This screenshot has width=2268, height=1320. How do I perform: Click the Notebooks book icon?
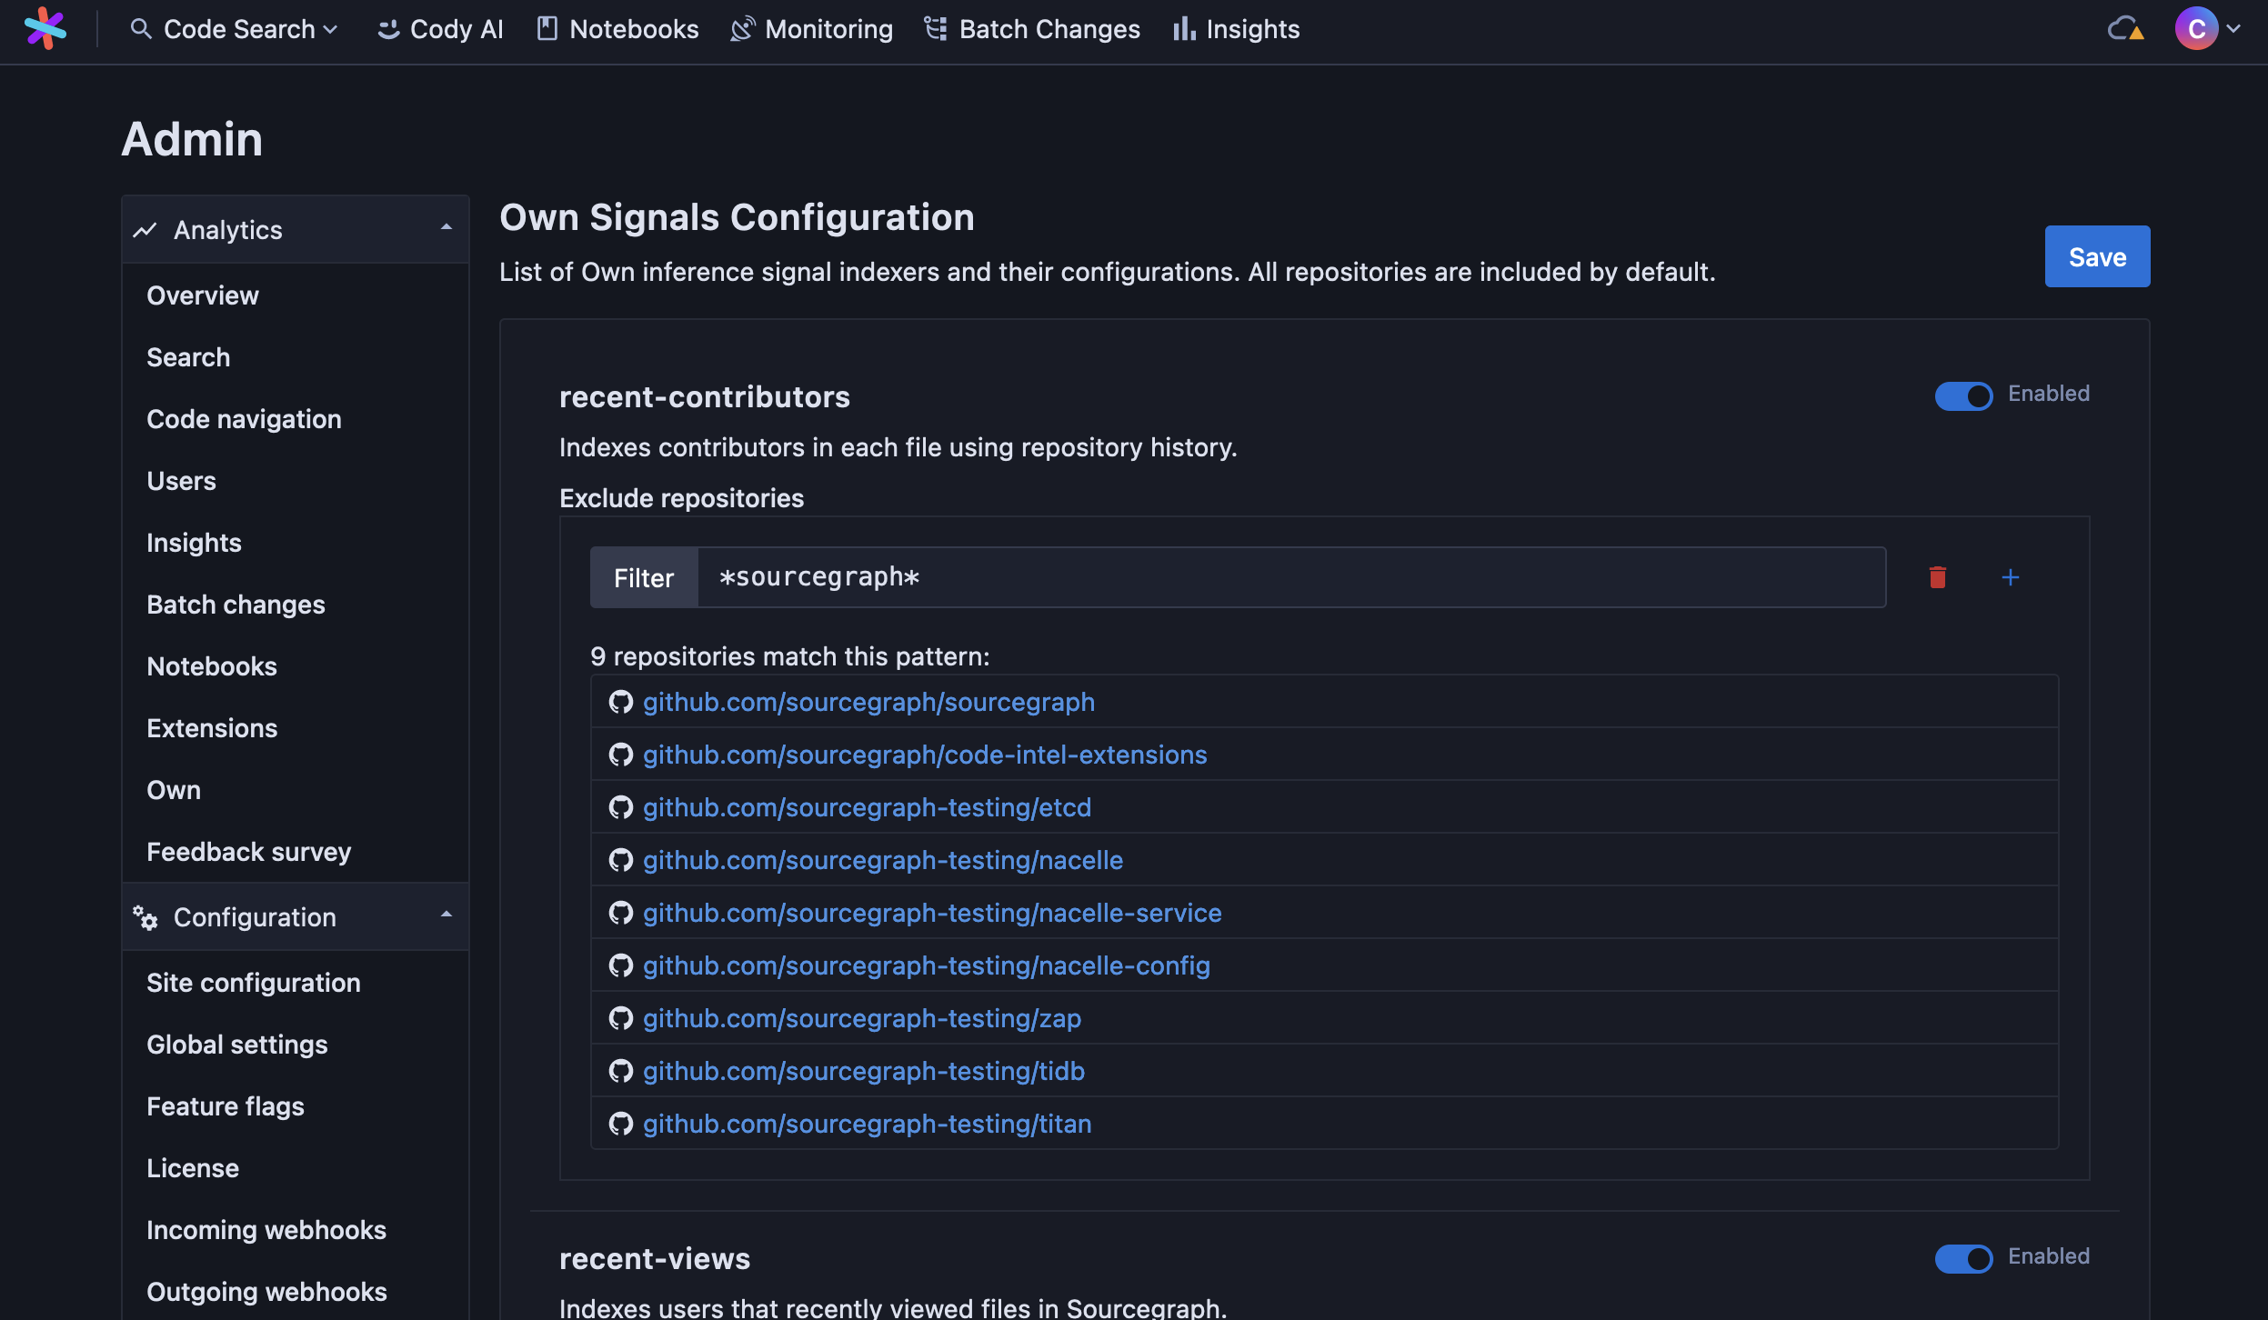click(547, 29)
